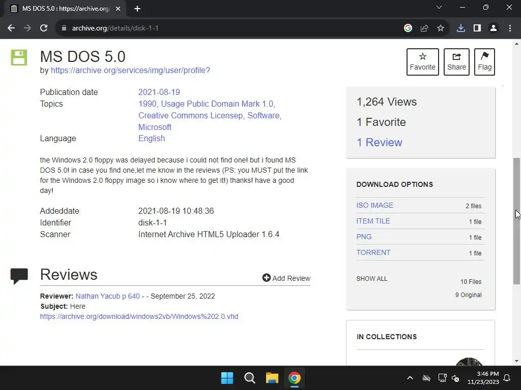Click the scrollbar up arrow
This screenshot has width=521, height=390.
[517, 44]
